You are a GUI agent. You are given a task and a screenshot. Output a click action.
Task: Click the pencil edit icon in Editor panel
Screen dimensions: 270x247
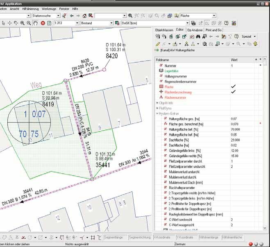click(x=158, y=43)
